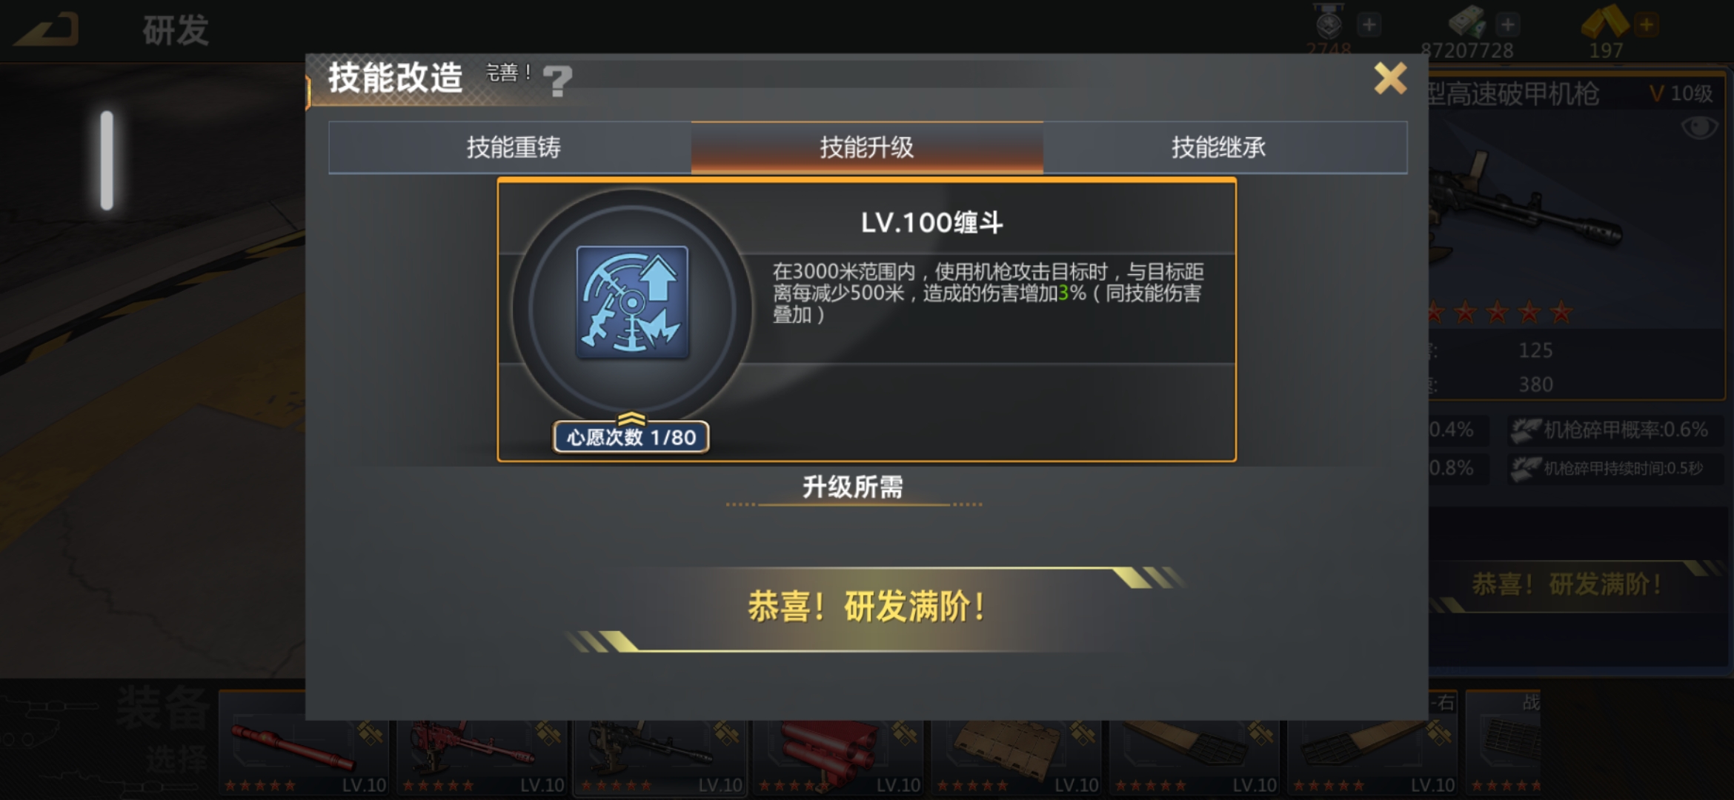1734x800 pixels.
Task: Add gold bars with the plus icon
Action: coord(1646,24)
